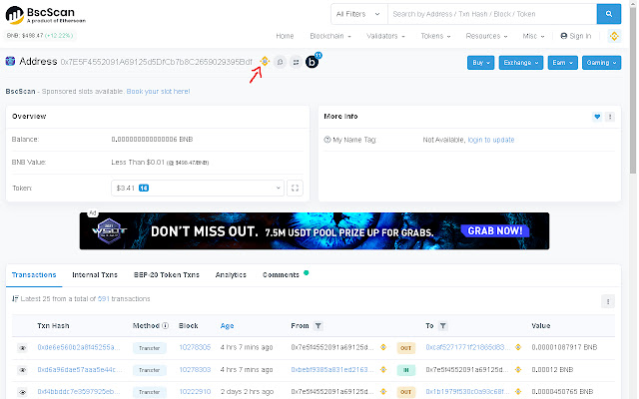Click the Age column header
The image size is (639, 399).
pos(228,326)
